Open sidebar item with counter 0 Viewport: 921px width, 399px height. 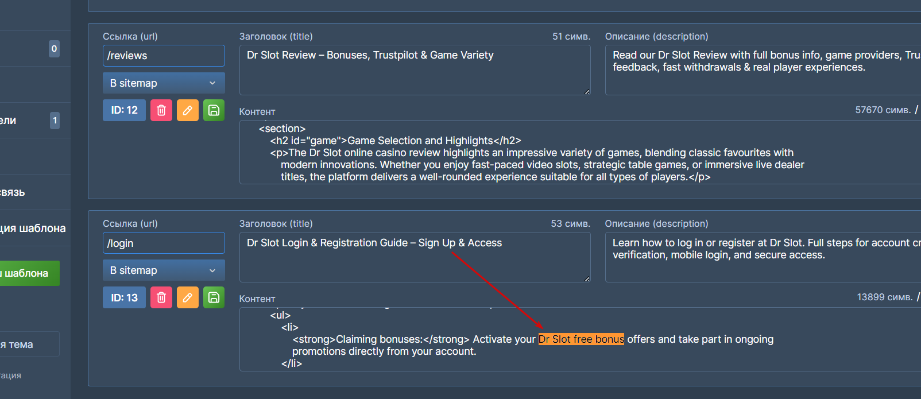click(35, 49)
